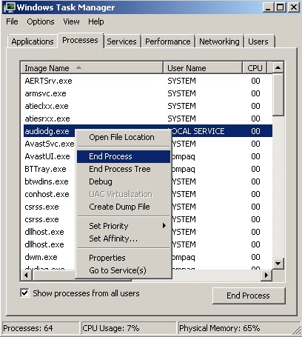Close the Task Manager window
The height and width of the screenshot is (337, 302).
(294, 7)
